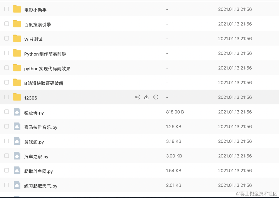The width and height of the screenshot is (279, 198).
Task: Open the 百度搜索引擎 folder name
Action: tap(37, 25)
